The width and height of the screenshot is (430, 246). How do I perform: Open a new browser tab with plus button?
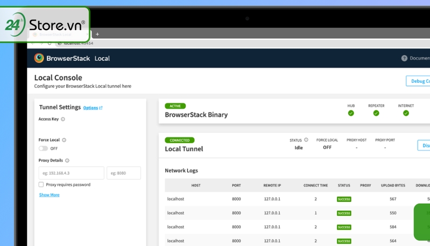click(x=97, y=34)
